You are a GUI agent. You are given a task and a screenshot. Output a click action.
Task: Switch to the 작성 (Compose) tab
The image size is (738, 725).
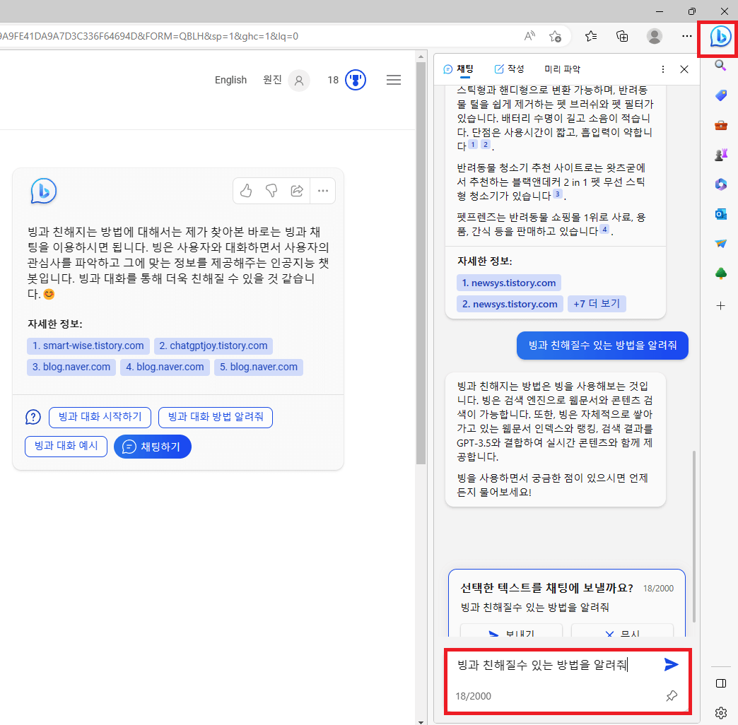click(x=508, y=69)
